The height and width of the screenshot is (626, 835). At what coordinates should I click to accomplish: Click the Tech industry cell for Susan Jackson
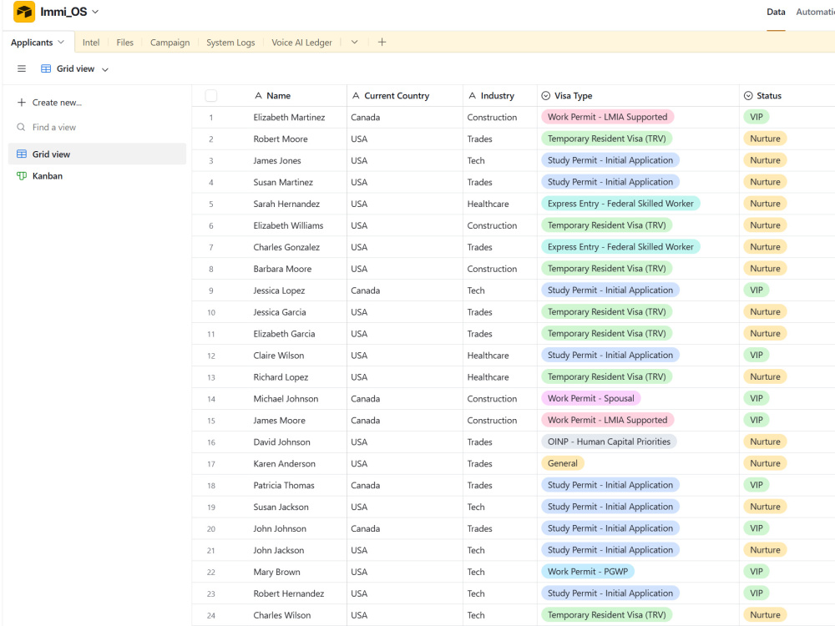click(x=500, y=507)
